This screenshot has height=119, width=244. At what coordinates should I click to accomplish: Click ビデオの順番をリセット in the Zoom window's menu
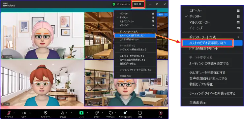(x=129, y=40)
